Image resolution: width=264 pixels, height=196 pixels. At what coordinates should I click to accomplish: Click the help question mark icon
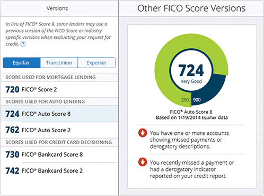[23, 44]
